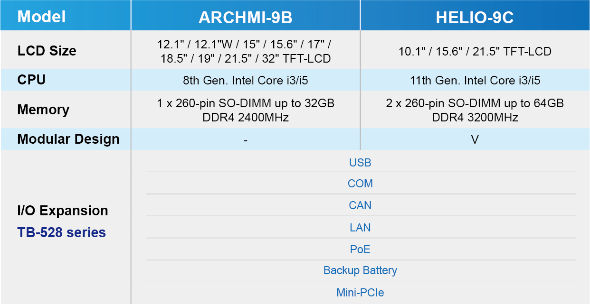Screen dimensions: 590x304
Task: Select the I/O Expansion label
Action: pyautogui.click(x=63, y=211)
